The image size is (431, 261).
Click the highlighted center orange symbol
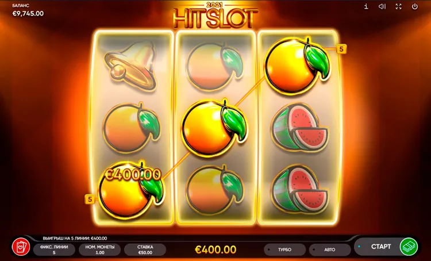click(214, 128)
